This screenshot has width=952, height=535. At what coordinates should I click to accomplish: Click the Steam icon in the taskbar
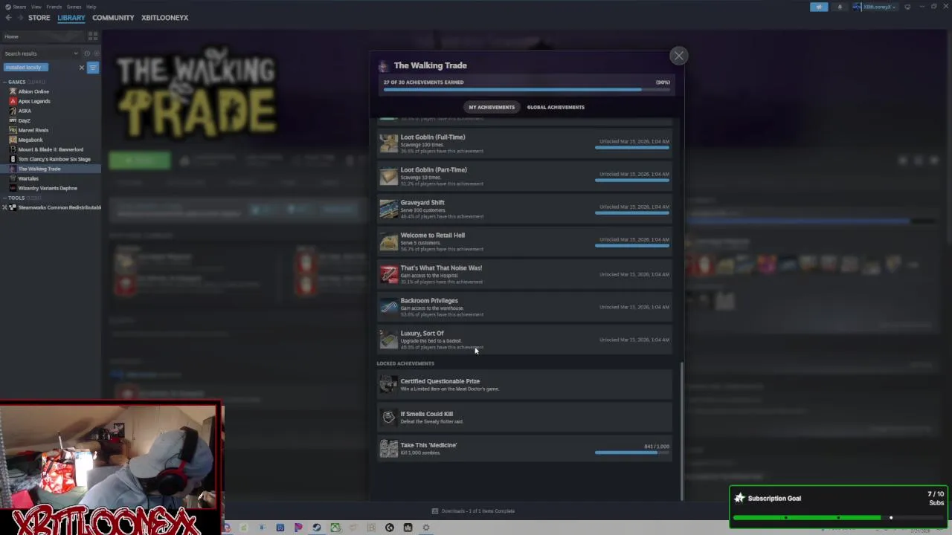pos(317,528)
